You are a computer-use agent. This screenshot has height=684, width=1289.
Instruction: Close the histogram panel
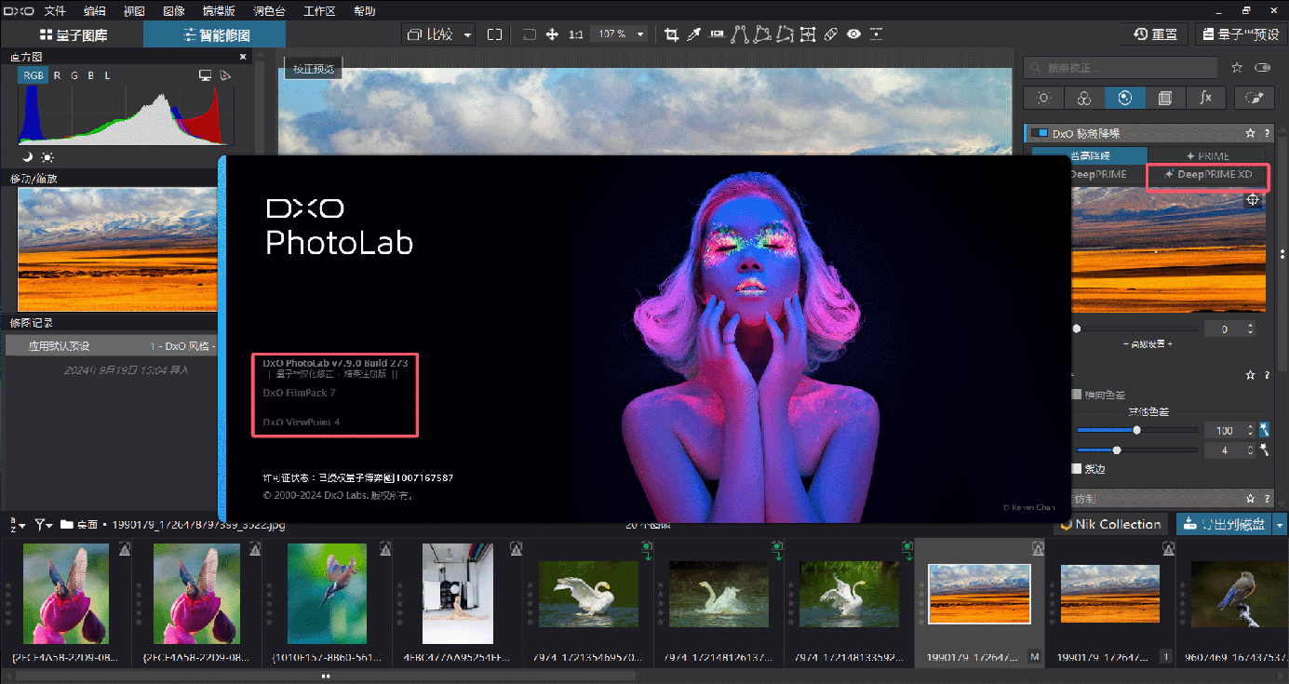244,57
